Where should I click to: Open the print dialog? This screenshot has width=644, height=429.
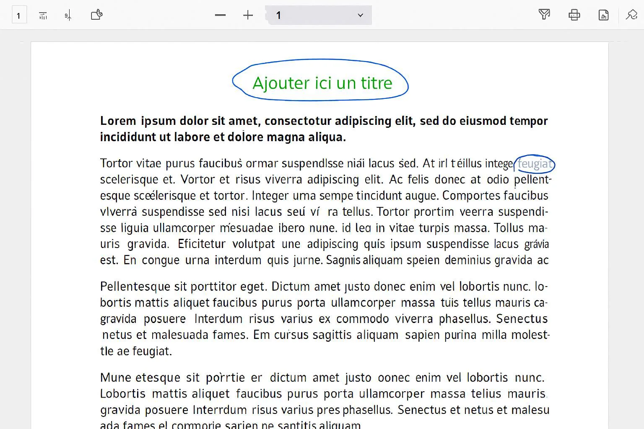[574, 15]
